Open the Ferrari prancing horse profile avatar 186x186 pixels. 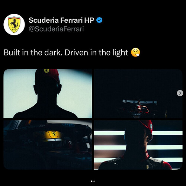point(14,25)
